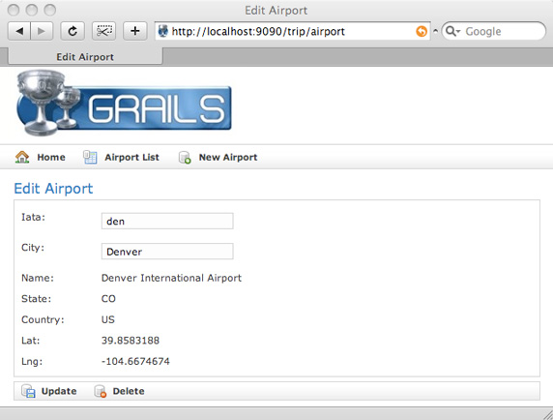Viewport: 553px width, 420px height.
Task: Click the Lng: field label
Action: [32, 361]
